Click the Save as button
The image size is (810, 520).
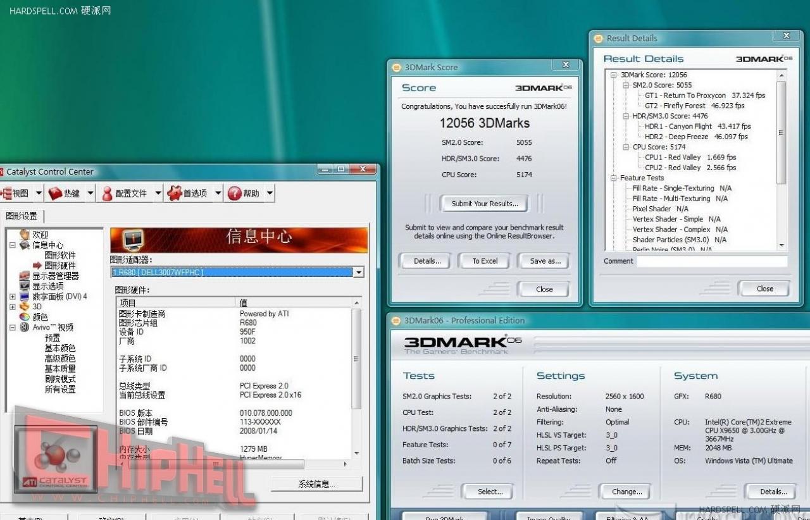(x=545, y=261)
